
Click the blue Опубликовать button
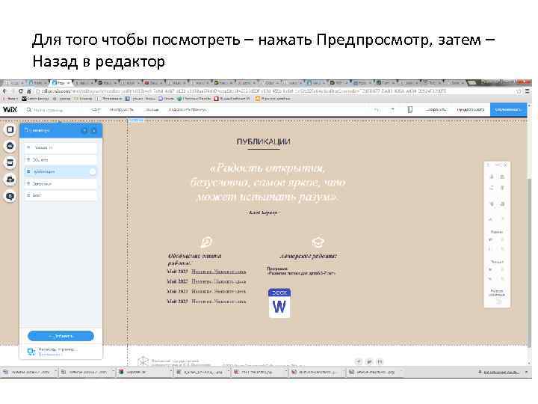[x=508, y=109]
